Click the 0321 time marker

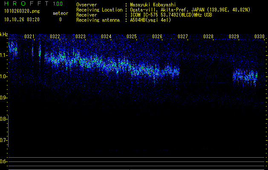29,37
